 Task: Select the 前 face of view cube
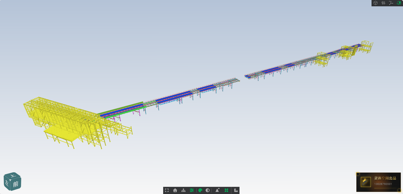(16, 184)
